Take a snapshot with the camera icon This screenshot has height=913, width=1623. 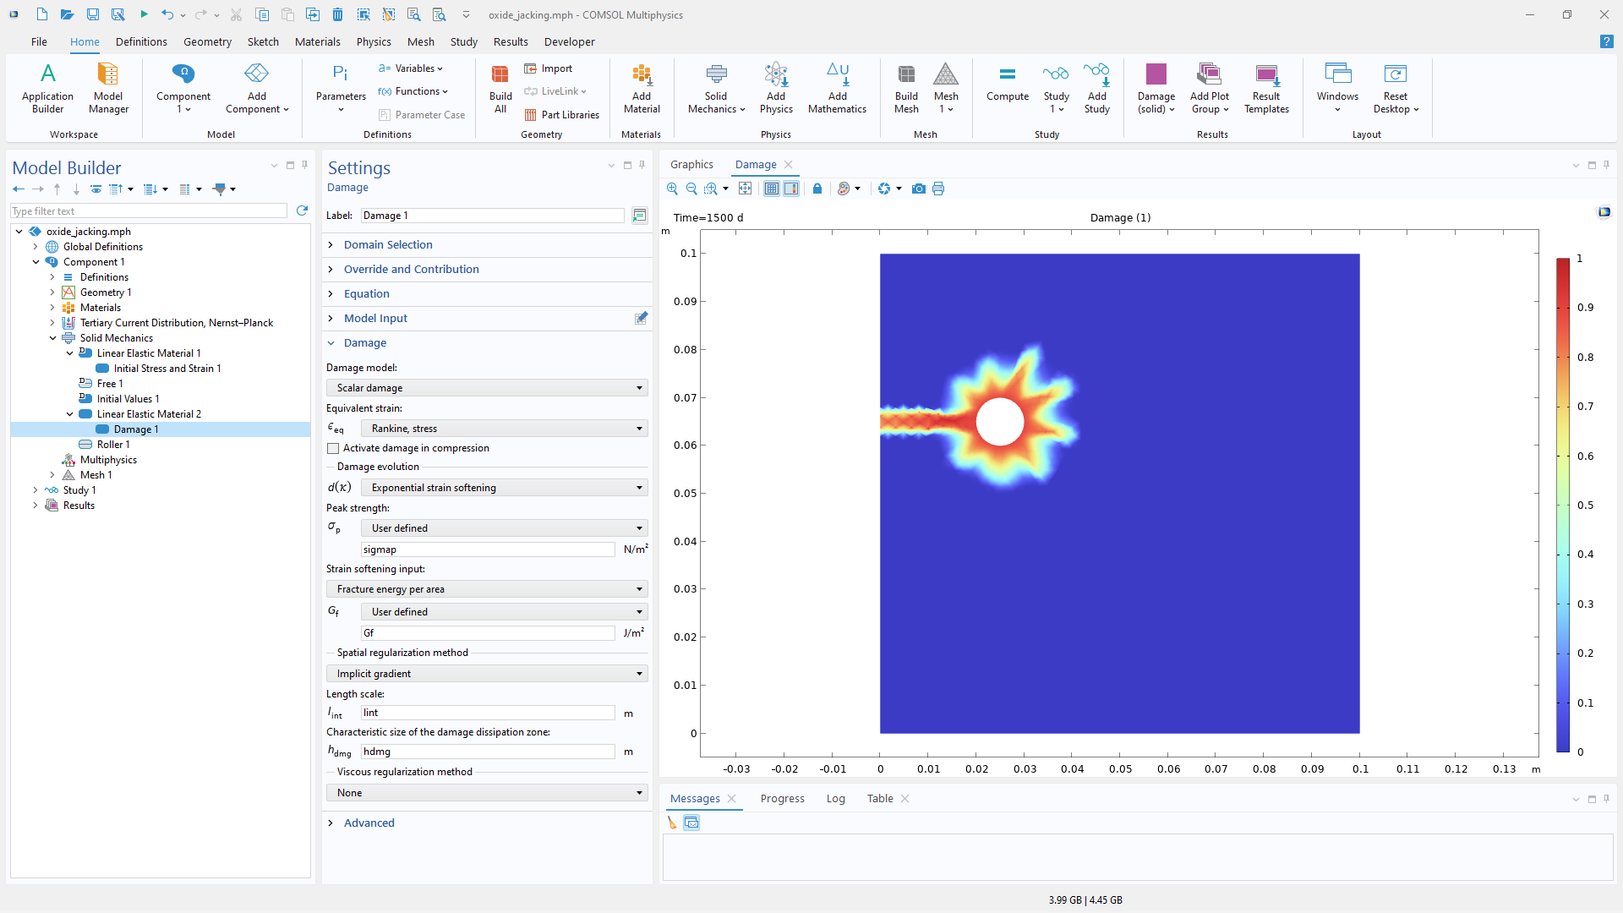pos(918,189)
